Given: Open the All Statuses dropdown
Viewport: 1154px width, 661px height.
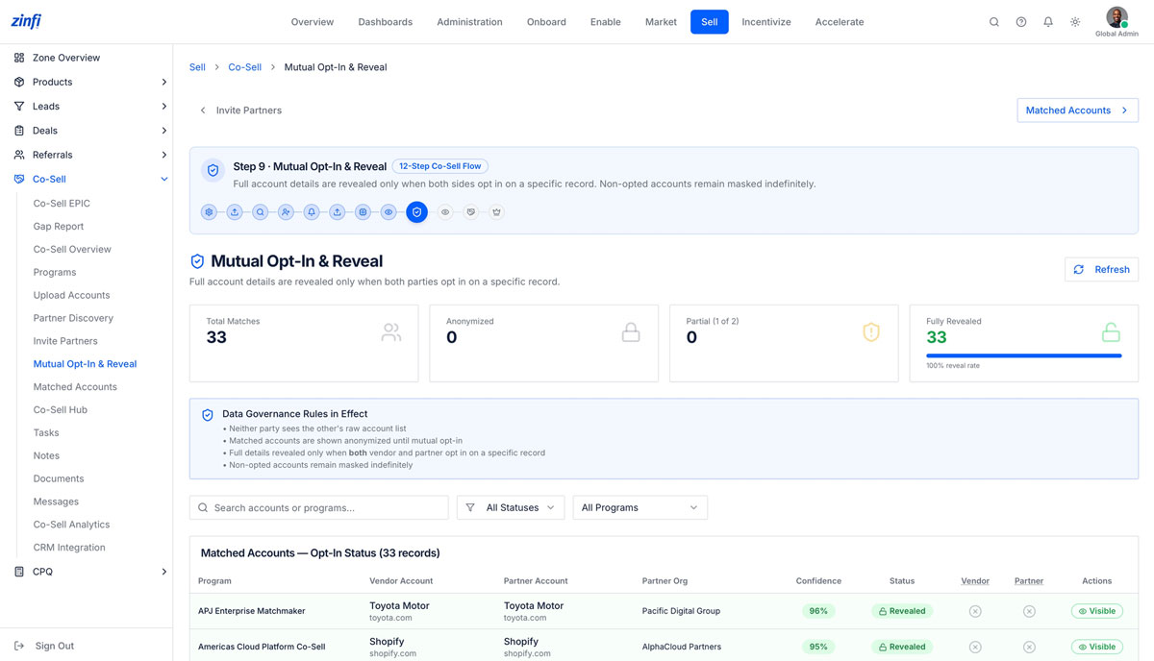Looking at the screenshot, I should pos(511,507).
